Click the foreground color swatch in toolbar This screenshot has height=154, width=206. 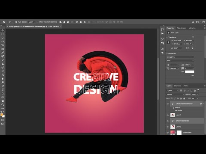point(2,115)
